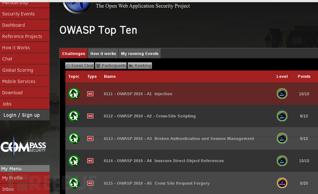
Task: Open Download in the sidebar
Action: (25, 93)
